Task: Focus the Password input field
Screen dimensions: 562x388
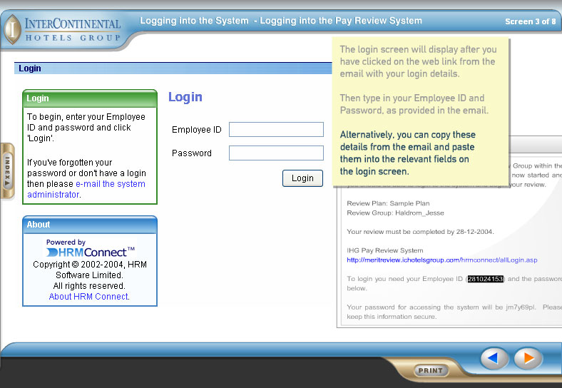Action: [x=276, y=153]
